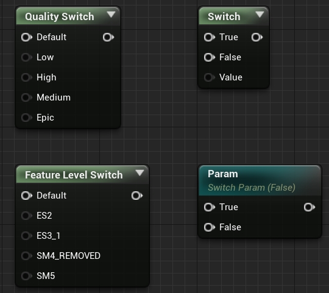Collapse the Feature Level Switch node arrow
This screenshot has height=293, width=329.
tap(140, 173)
